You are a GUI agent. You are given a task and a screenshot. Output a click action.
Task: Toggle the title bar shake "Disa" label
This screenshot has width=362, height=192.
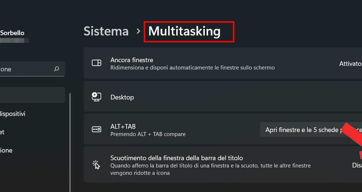point(357,165)
